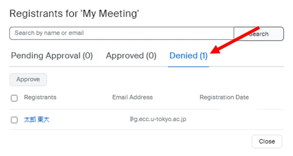The image size is (293, 156).
Task: Close the registrants dialog with Close
Action: tap(267, 141)
